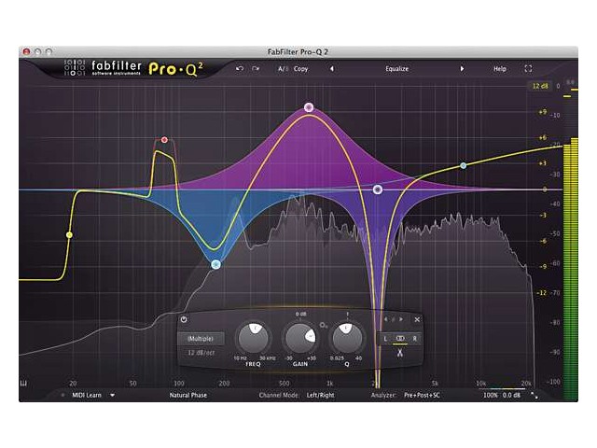Click the resize corner icon at bottom right
The width and height of the screenshot is (597, 448).
point(535,396)
